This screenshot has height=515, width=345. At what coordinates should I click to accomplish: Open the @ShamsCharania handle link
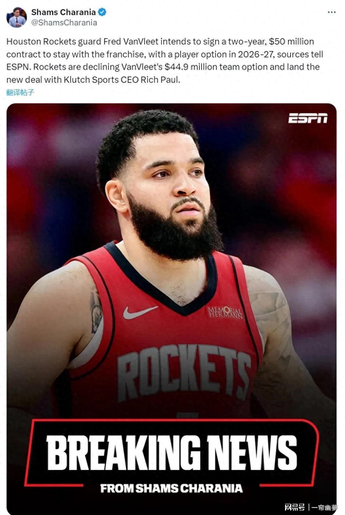(64, 22)
